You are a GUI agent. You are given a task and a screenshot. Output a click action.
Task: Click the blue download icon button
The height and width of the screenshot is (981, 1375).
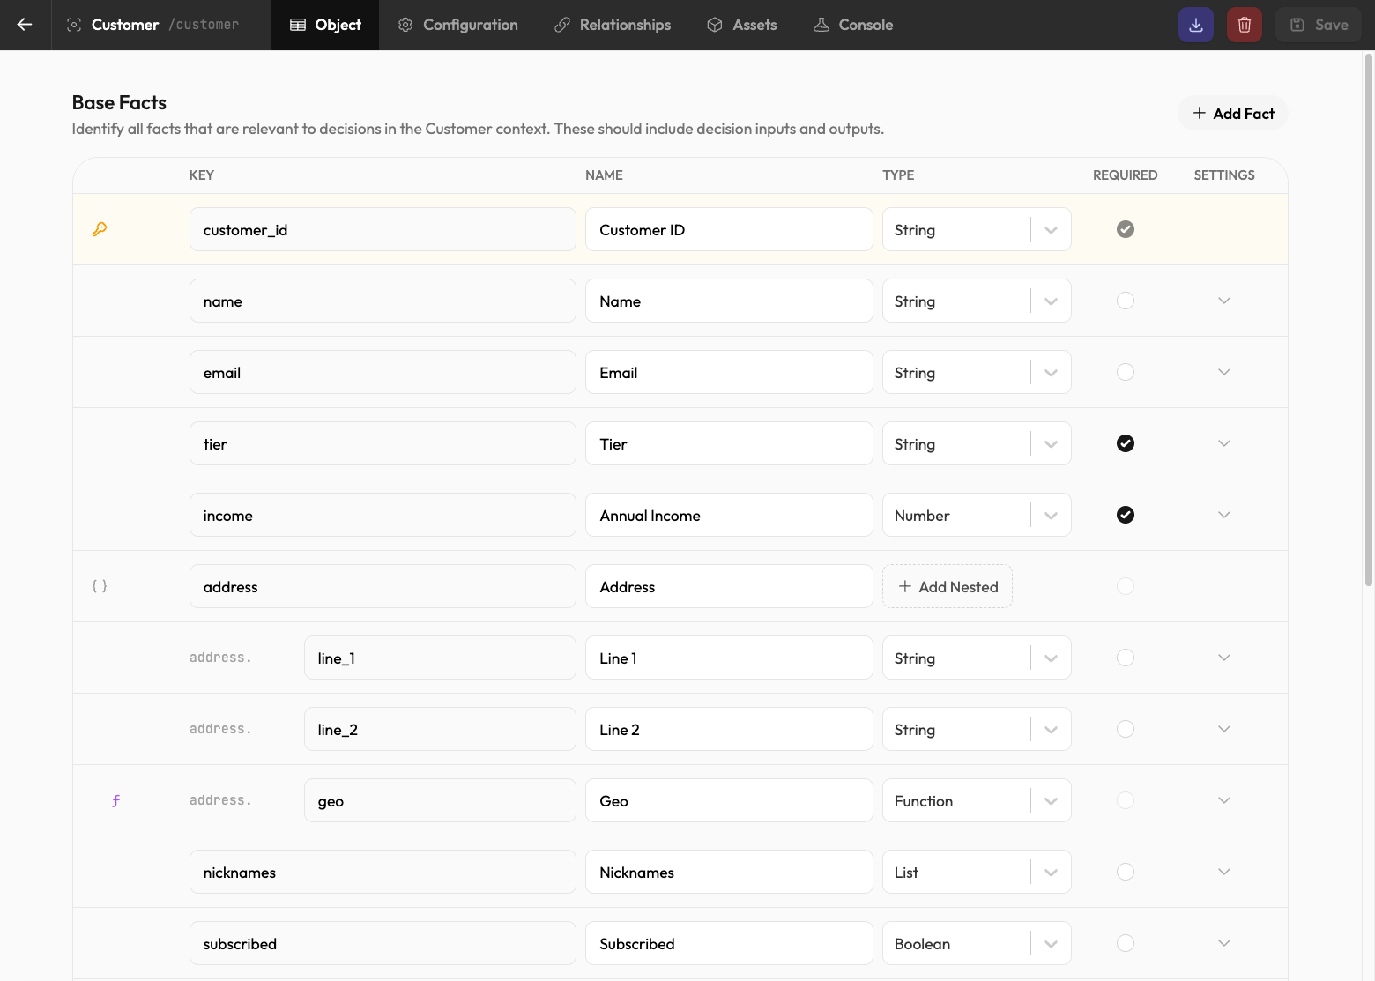[x=1196, y=25]
